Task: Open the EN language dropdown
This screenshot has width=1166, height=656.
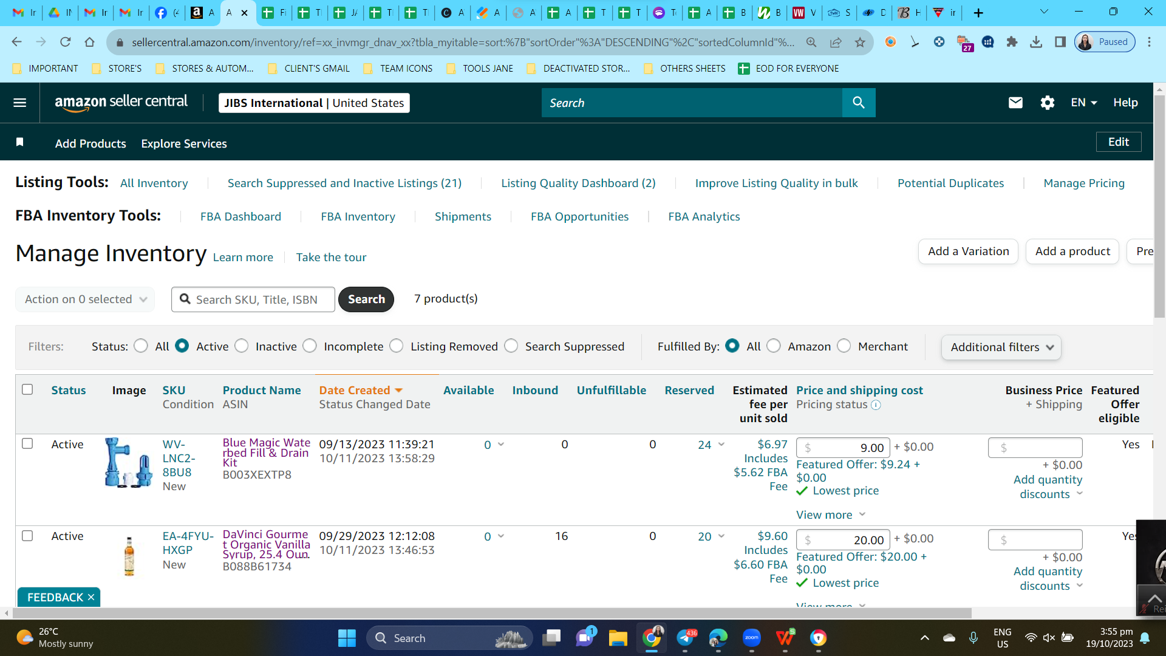Action: [1083, 103]
